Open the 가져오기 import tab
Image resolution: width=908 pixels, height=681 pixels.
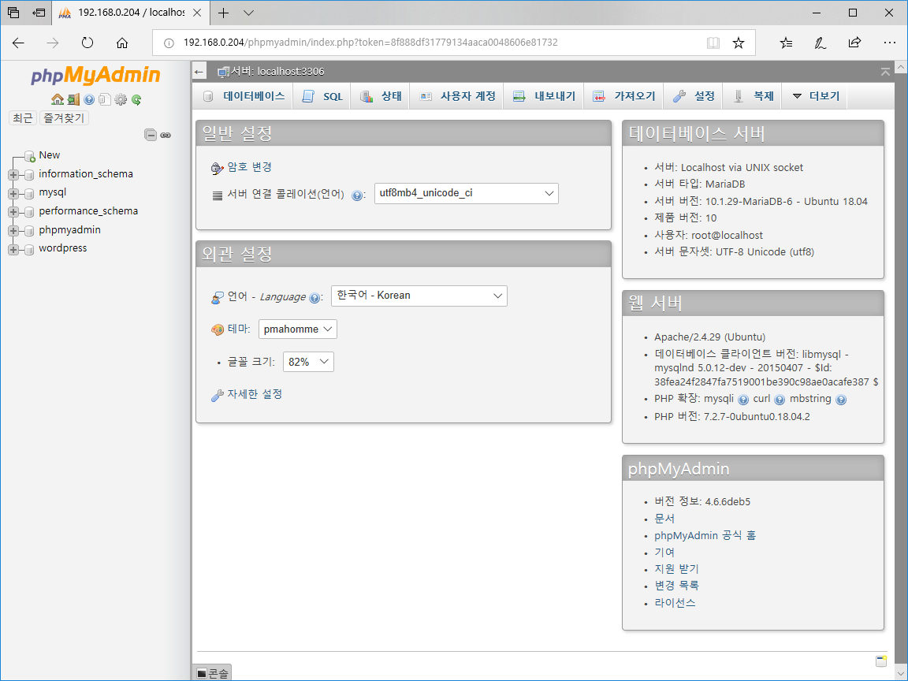(623, 96)
